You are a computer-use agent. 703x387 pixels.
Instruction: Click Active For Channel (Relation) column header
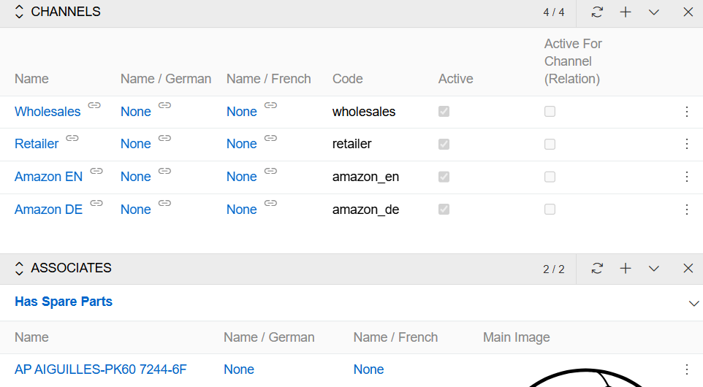pyautogui.click(x=573, y=61)
